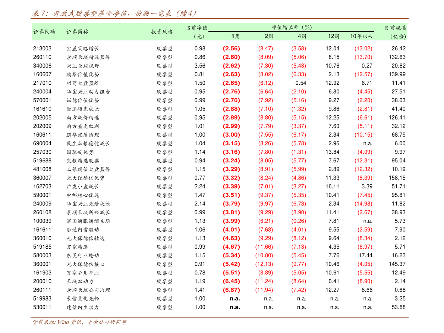Click fund name 光大保德信精选
The height and width of the screenshot is (333, 444).
point(85,238)
